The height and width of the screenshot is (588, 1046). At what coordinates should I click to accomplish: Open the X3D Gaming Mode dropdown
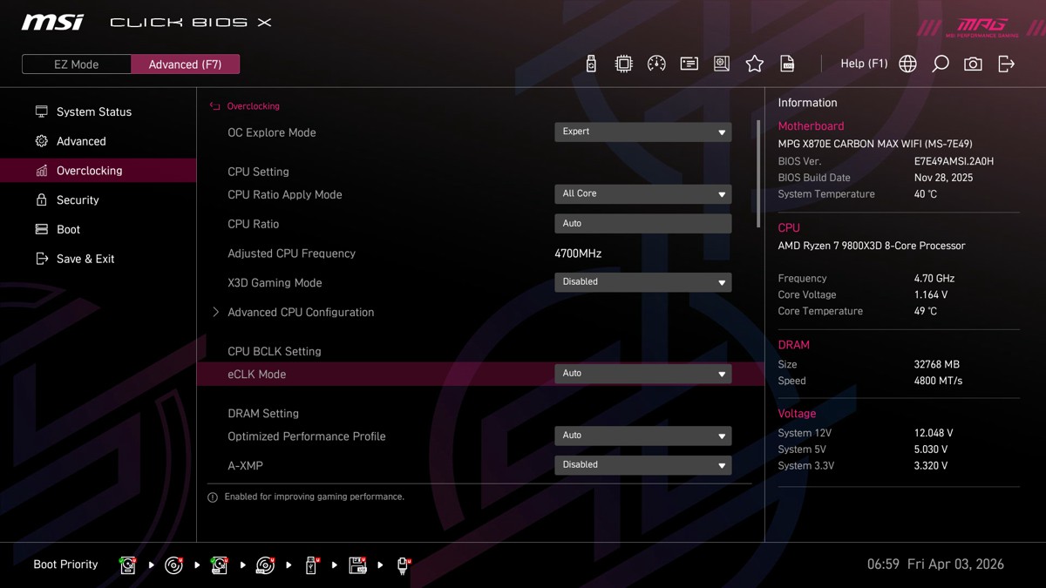[642, 282]
